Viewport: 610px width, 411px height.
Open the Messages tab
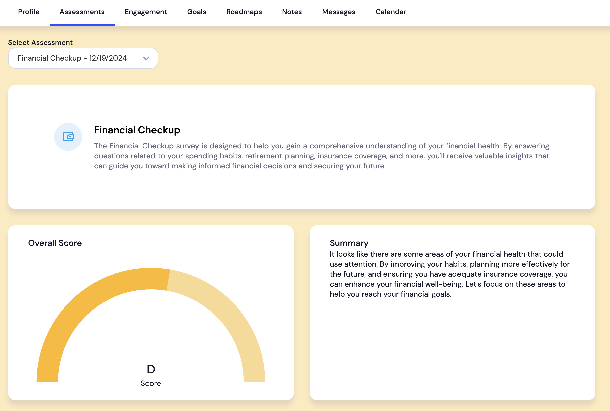338,12
